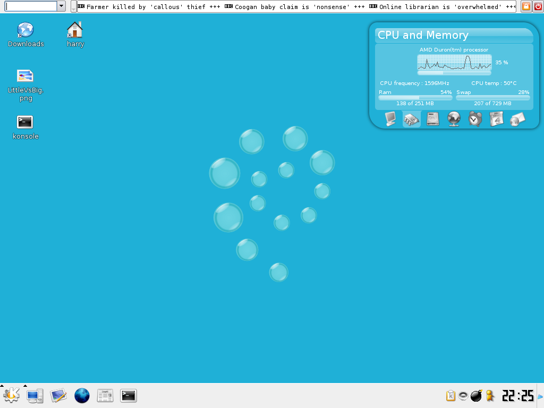Click the red power logout button
This screenshot has height=408, width=544.
538,6
